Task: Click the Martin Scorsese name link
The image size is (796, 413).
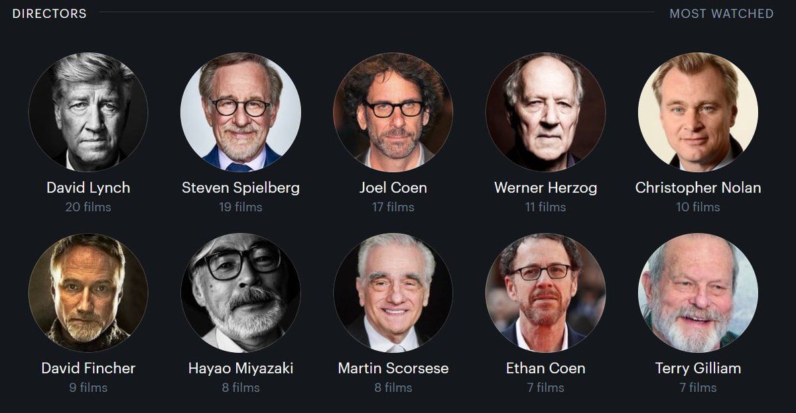Action: pyautogui.click(x=393, y=368)
